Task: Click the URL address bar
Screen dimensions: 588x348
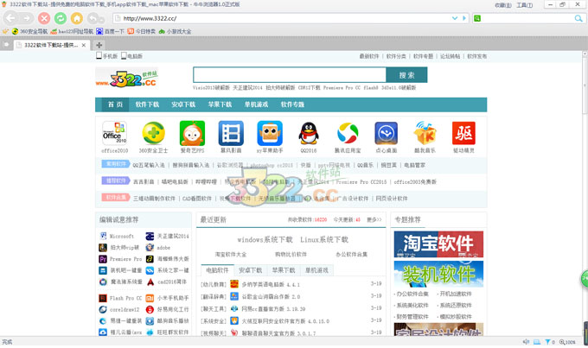Action: 285,18
